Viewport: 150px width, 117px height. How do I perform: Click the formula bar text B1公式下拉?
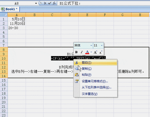pyautogui.click(x=70, y=3)
